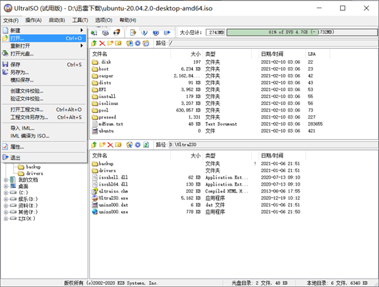379x287 pixels.
Task: Click gear icon in ISO pane toolbar
Action: click(138, 43)
